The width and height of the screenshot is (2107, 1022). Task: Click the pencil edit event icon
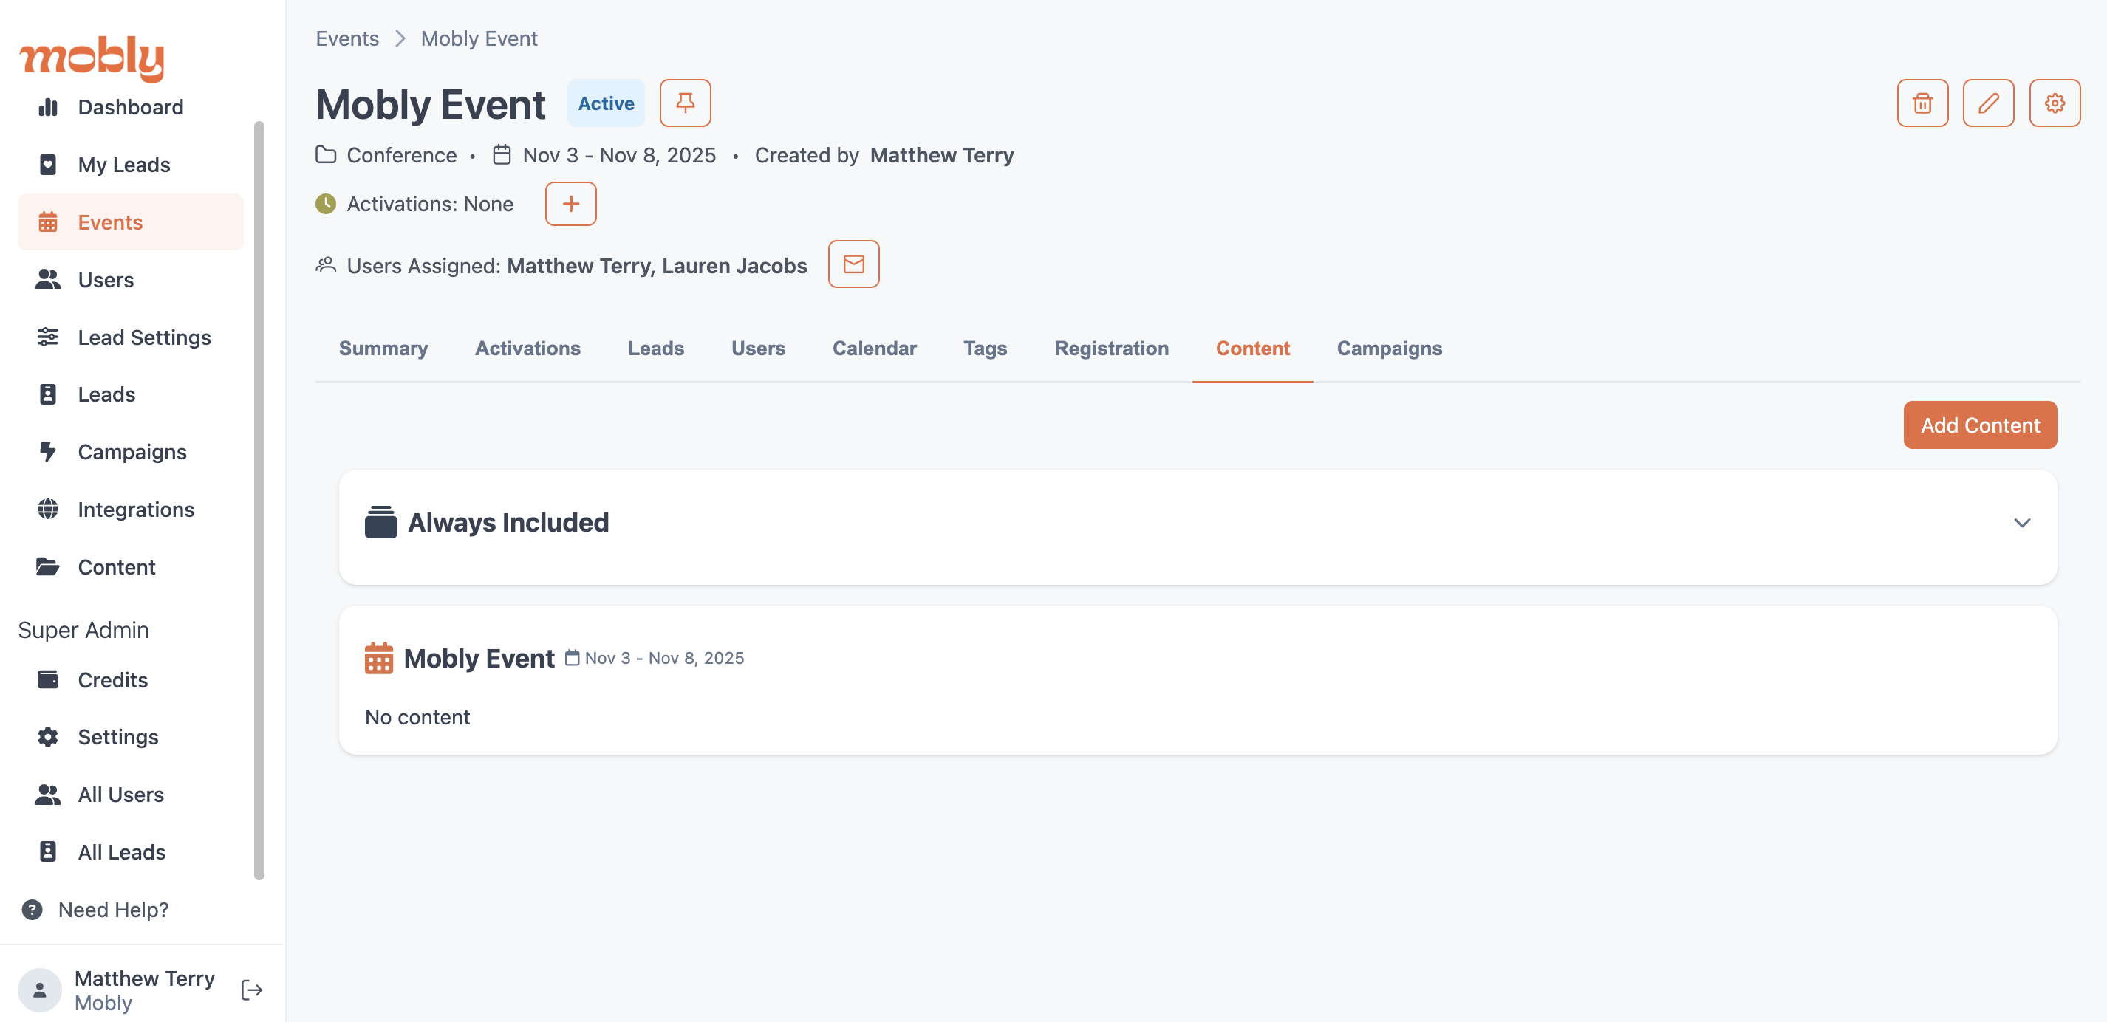[x=1987, y=103]
